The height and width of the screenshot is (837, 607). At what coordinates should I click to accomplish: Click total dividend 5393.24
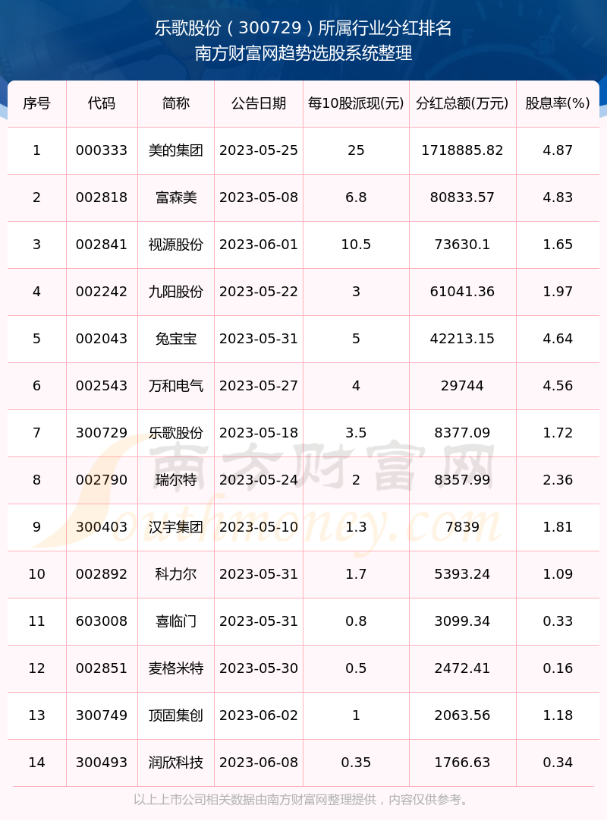(x=462, y=574)
